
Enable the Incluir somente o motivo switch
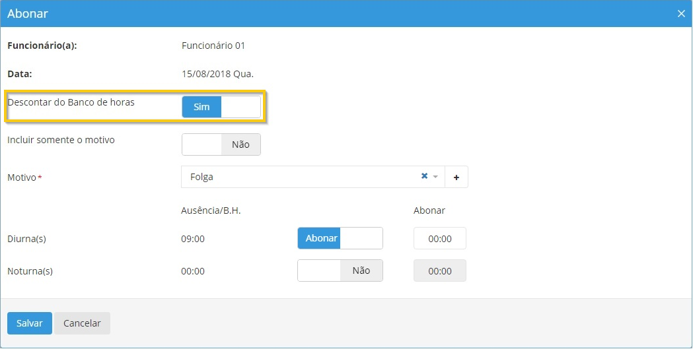click(221, 144)
